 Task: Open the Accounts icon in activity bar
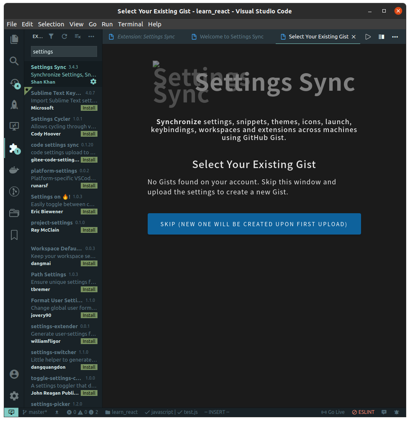click(14, 374)
